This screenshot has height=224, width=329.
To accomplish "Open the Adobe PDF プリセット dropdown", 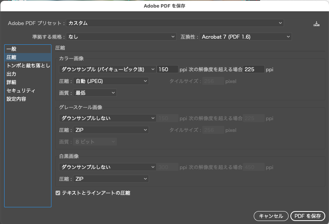I will tap(175, 23).
